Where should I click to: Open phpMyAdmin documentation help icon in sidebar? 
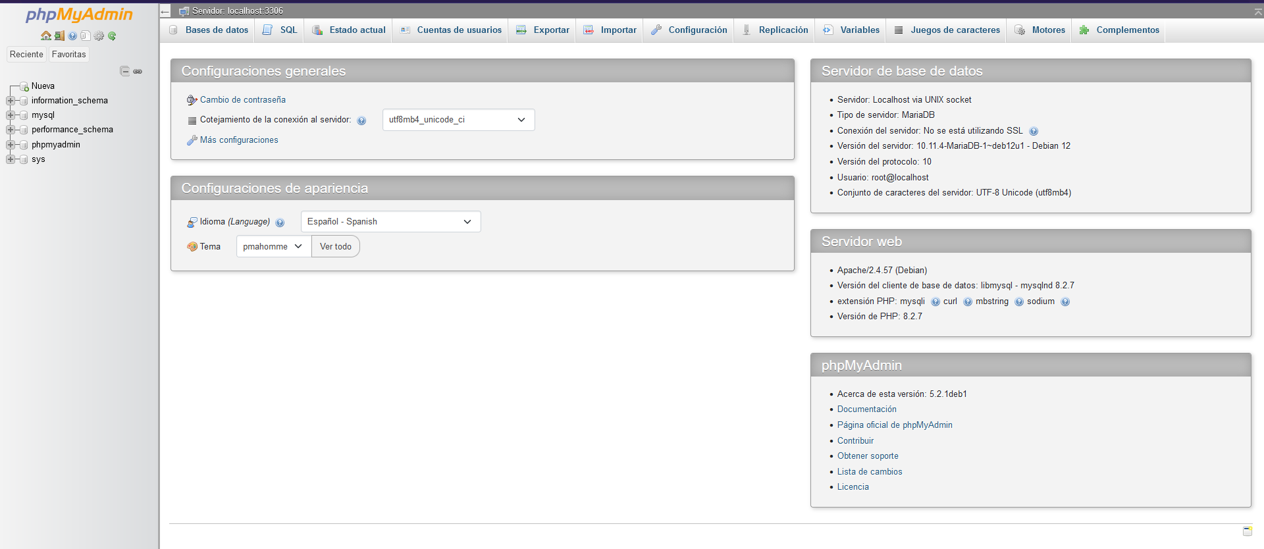[x=72, y=36]
